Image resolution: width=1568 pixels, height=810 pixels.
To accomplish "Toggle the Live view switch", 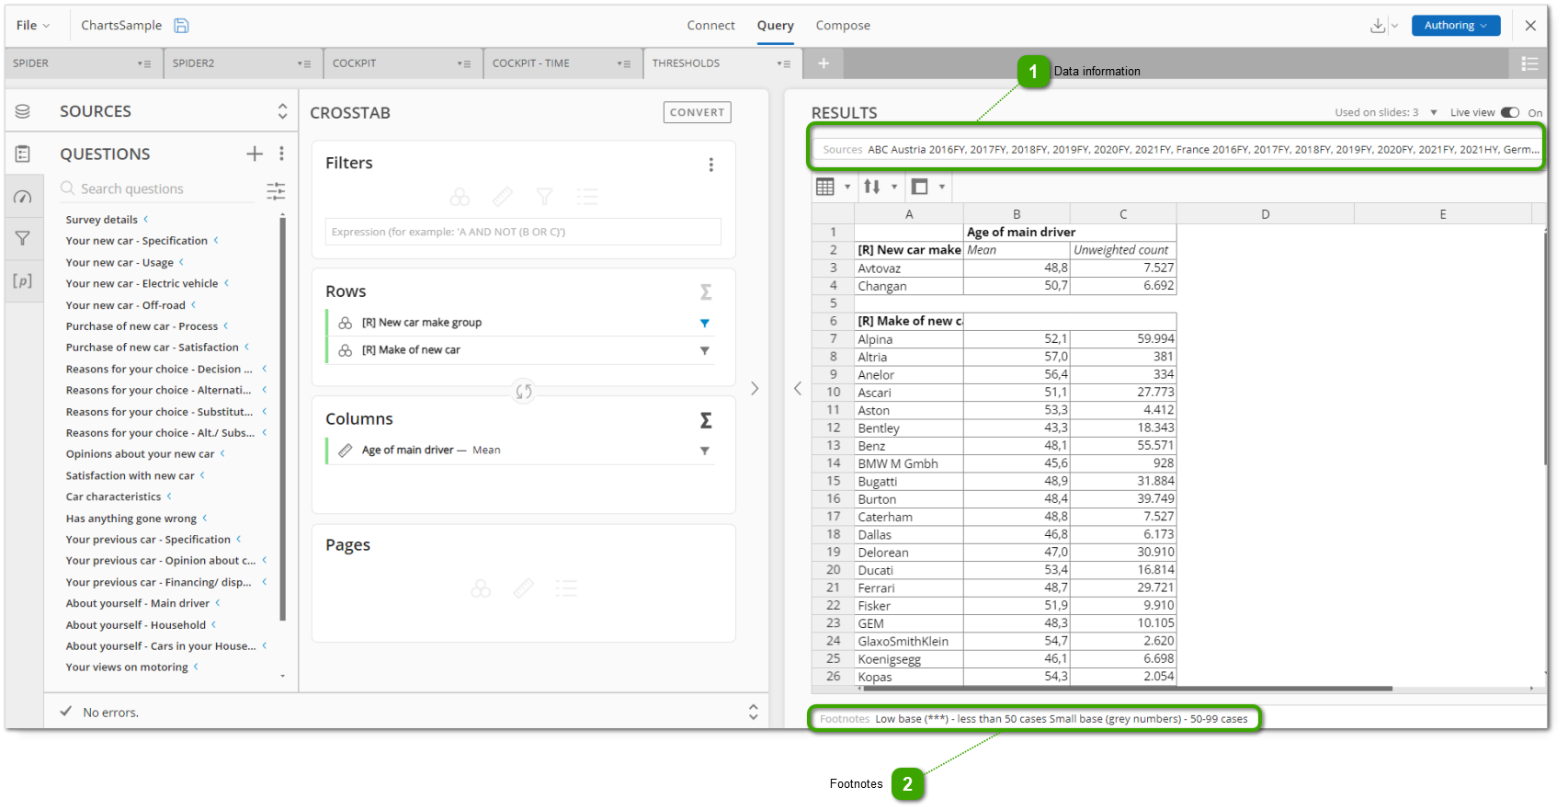I will click(x=1510, y=112).
